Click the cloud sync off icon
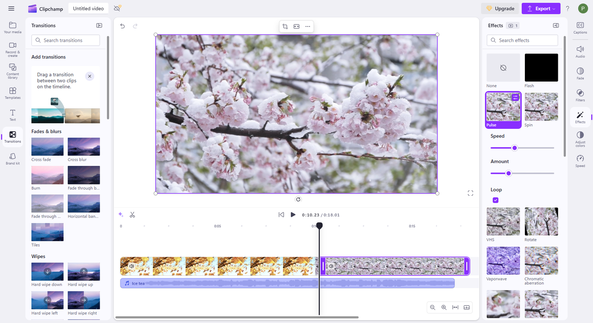The height and width of the screenshot is (323, 593). 117,8
